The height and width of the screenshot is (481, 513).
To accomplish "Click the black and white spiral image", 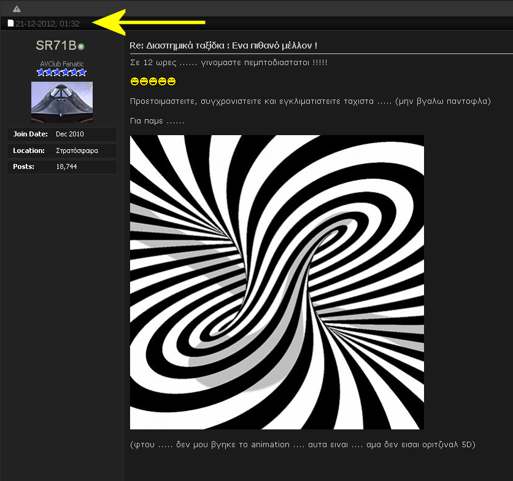I will tap(277, 282).
